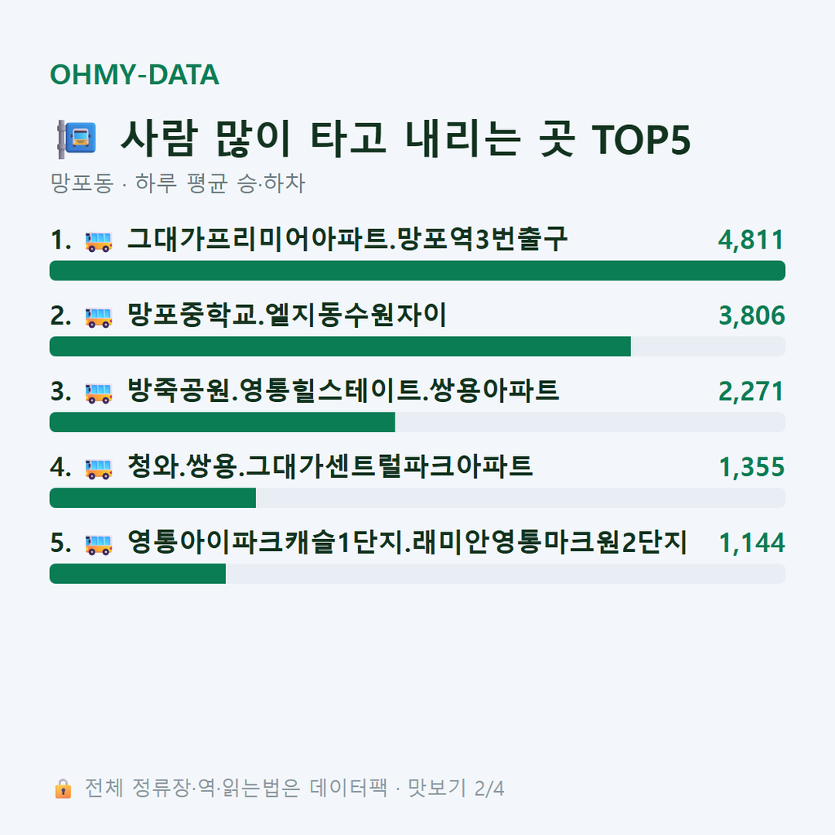This screenshot has width=835, height=835.
Task: Click the bus stop sign icon in title
Action: pos(77,139)
